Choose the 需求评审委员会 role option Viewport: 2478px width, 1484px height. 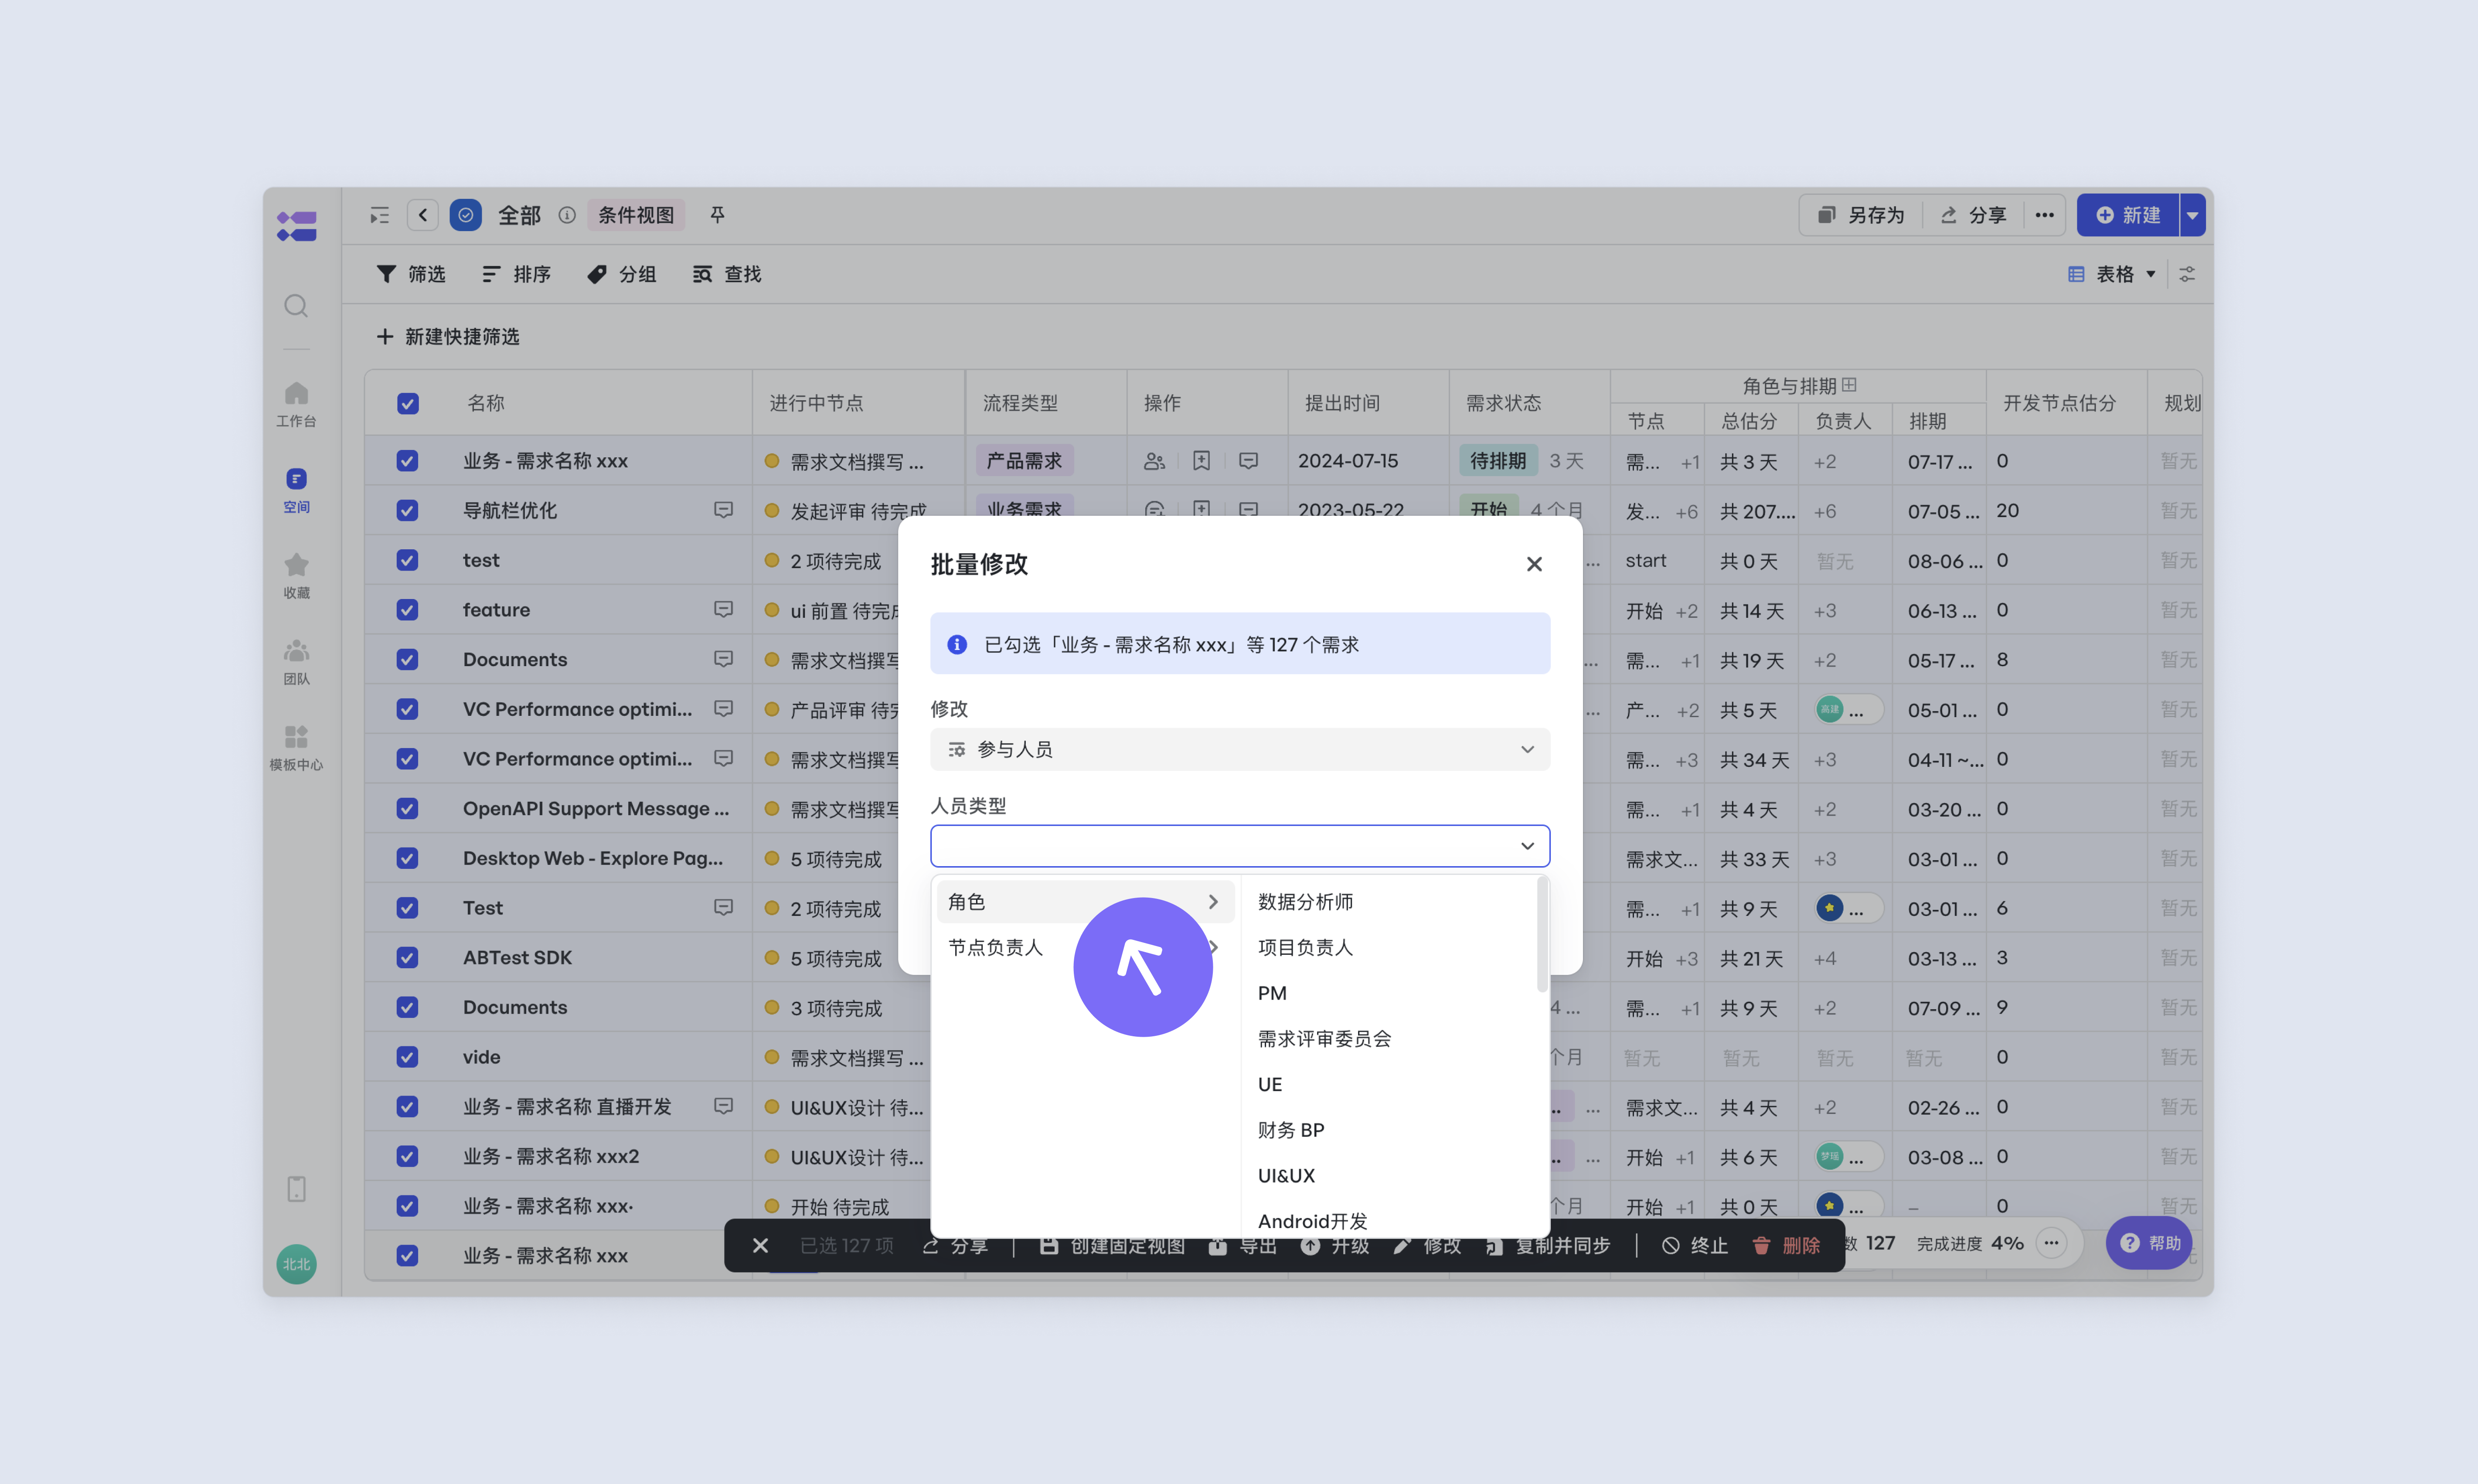point(1324,1039)
